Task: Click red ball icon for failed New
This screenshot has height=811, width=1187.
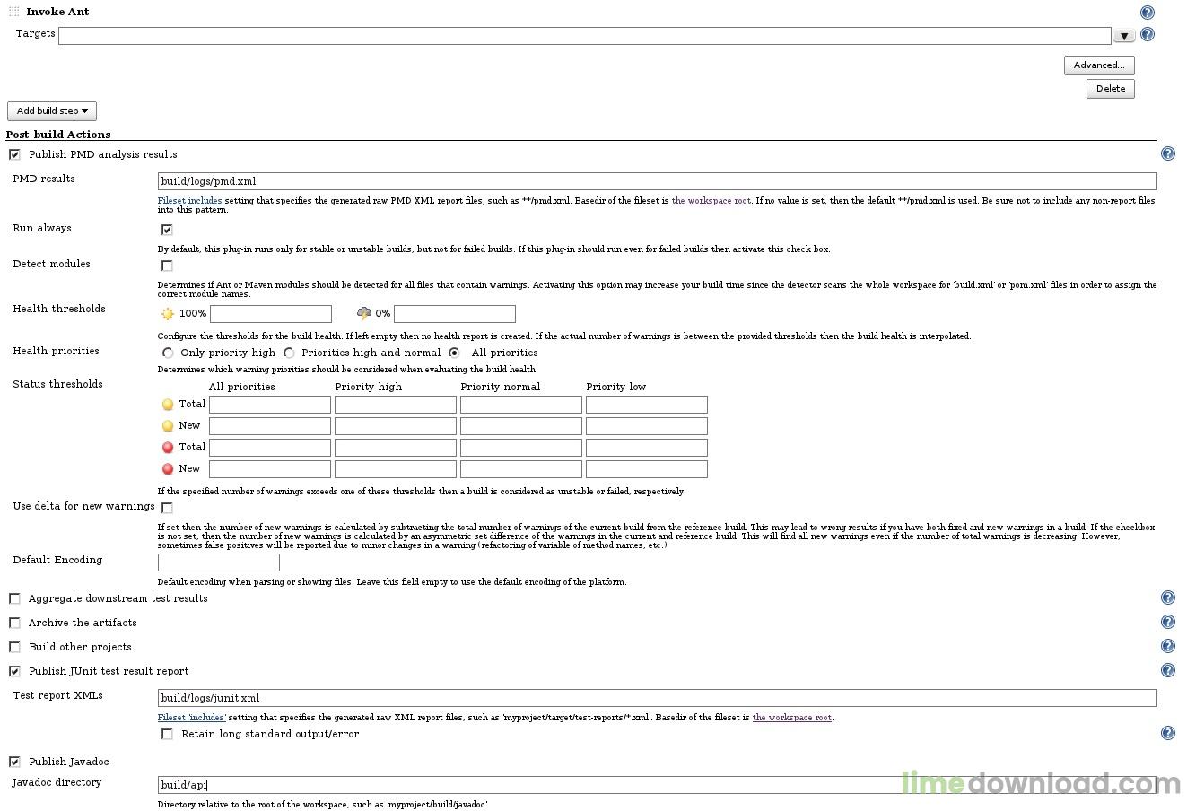Action: tap(168, 469)
